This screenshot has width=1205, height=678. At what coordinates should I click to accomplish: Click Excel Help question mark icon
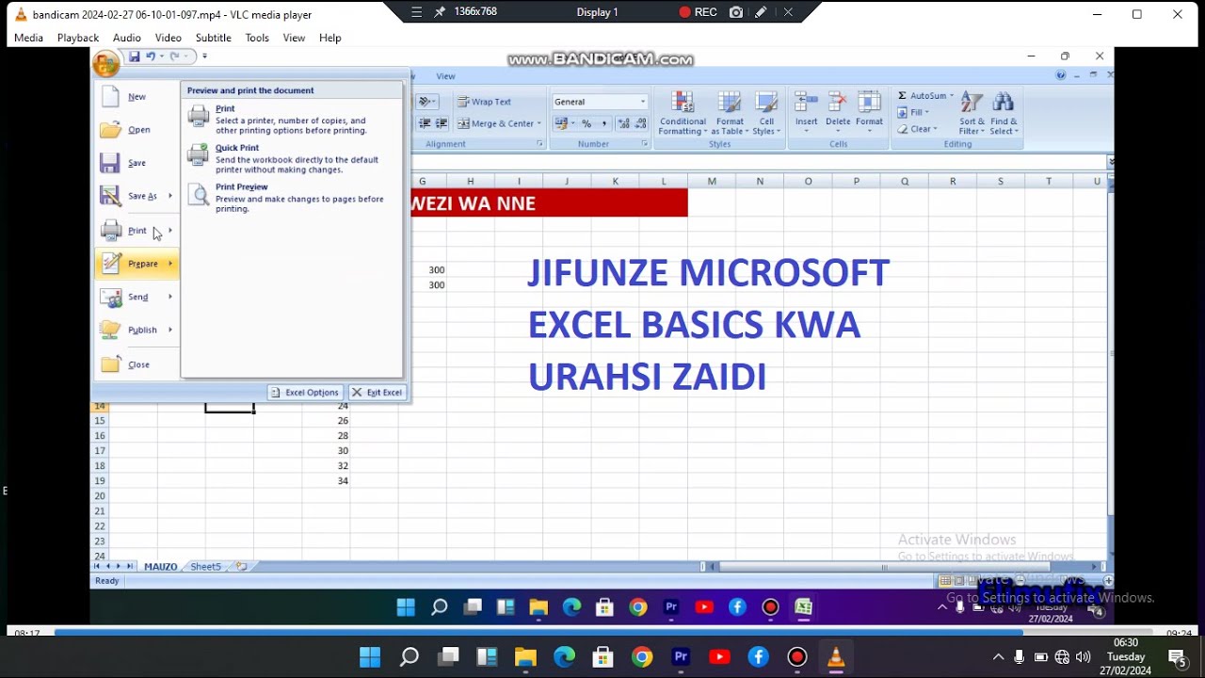[x=1061, y=75]
